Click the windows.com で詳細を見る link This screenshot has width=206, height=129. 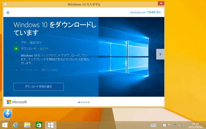tap(145, 12)
